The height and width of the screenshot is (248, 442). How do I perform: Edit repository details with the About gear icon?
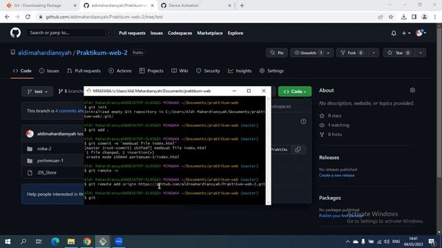pyautogui.click(x=412, y=90)
